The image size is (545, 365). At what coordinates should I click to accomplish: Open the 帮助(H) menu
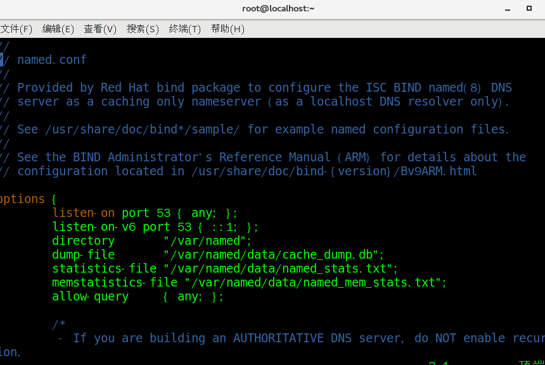227,28
